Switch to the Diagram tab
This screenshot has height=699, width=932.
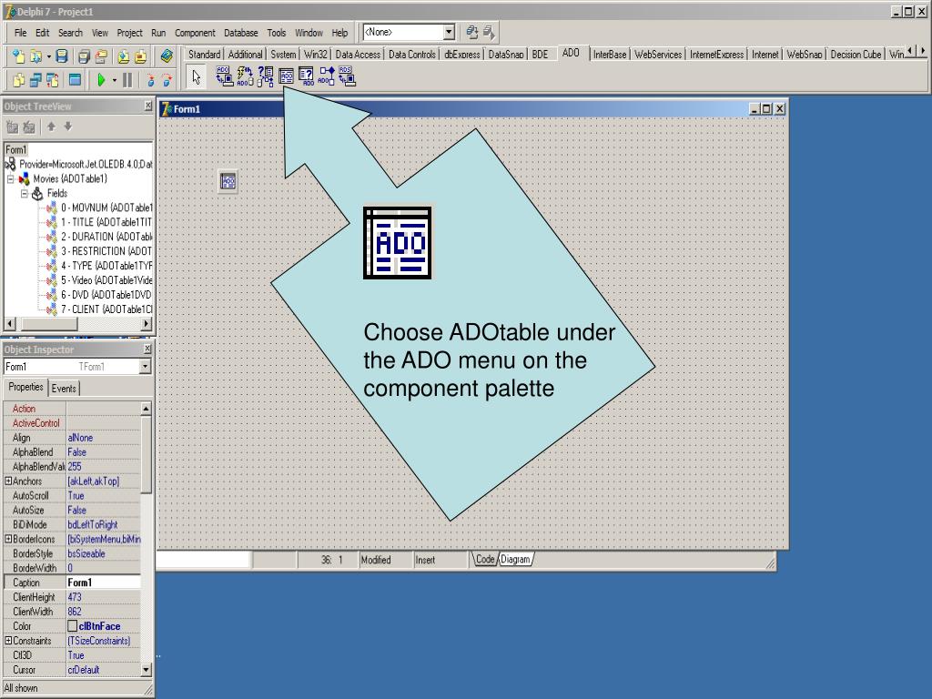click(515, 559)
